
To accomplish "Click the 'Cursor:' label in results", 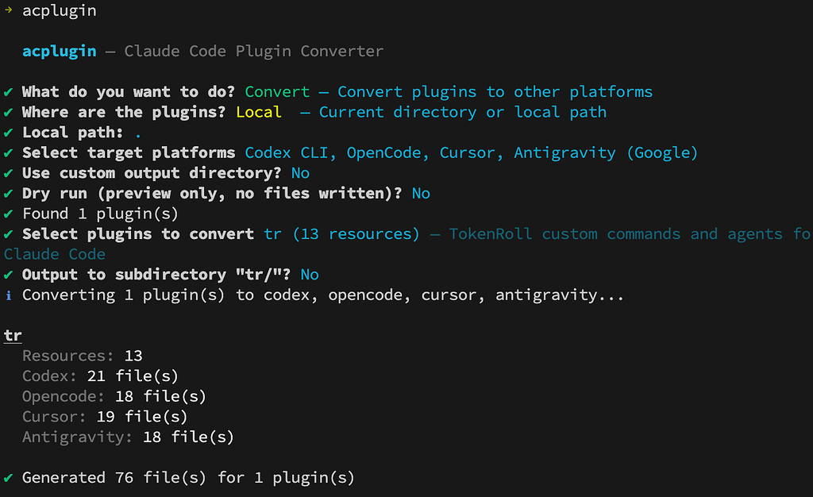I will (x=54, y=416).
